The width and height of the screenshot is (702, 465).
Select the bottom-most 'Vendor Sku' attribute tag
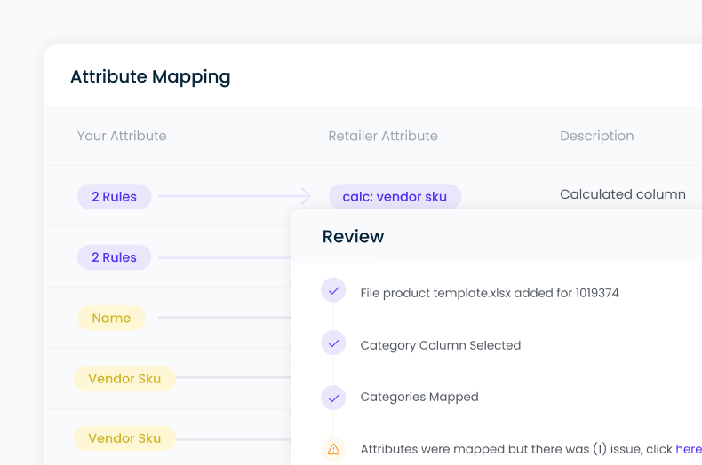coord(124,438)
